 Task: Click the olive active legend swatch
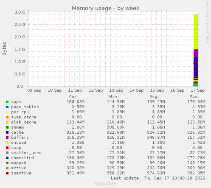pos(7,168)
